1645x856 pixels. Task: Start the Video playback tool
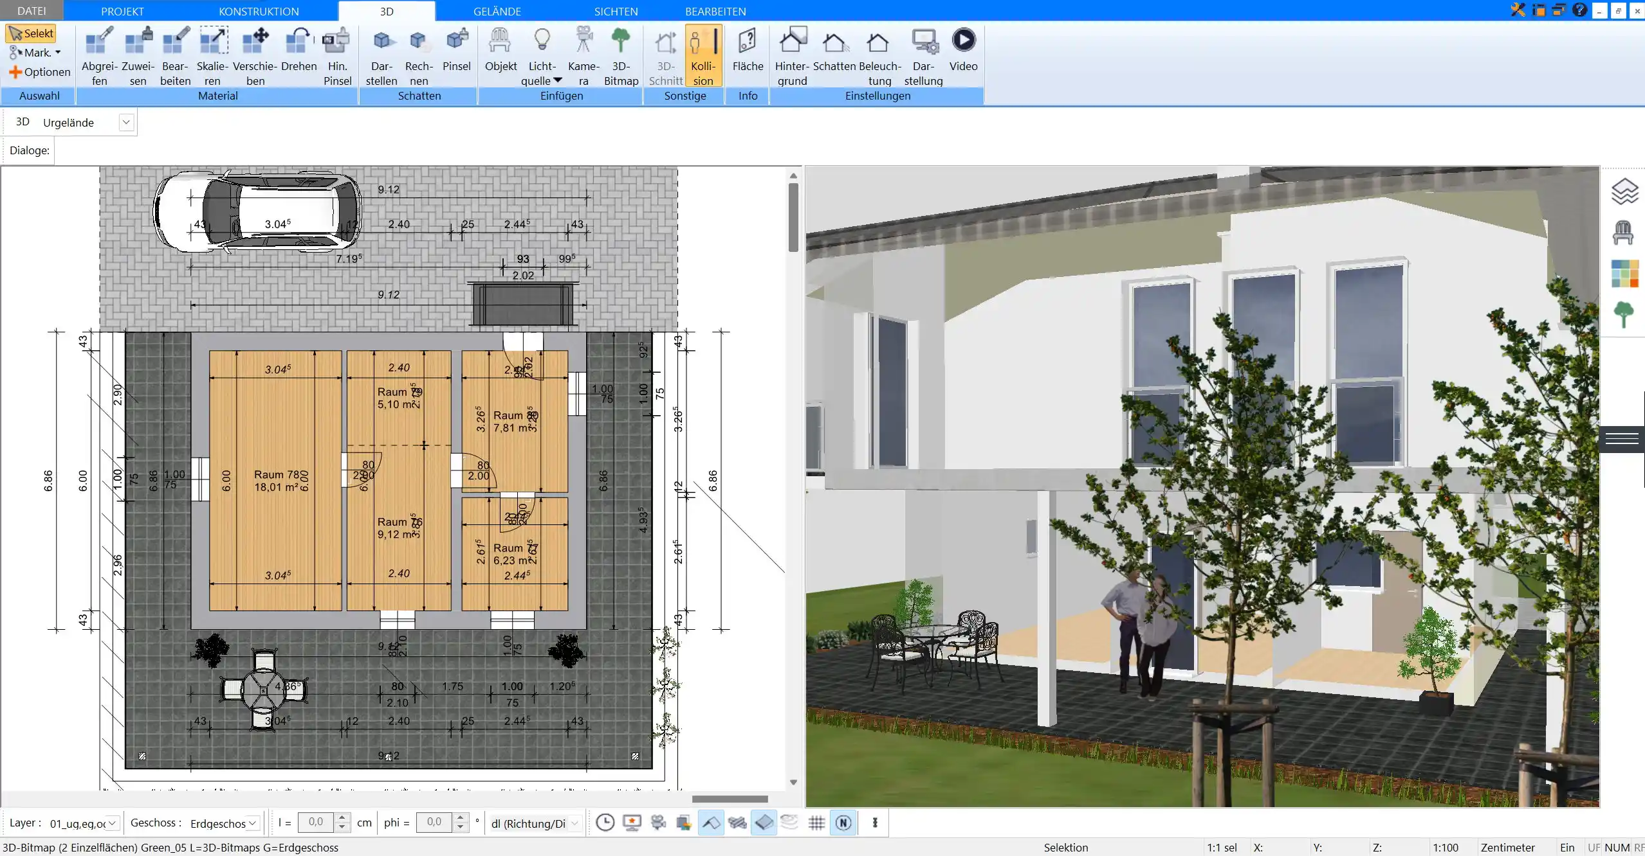click(963, 49)
